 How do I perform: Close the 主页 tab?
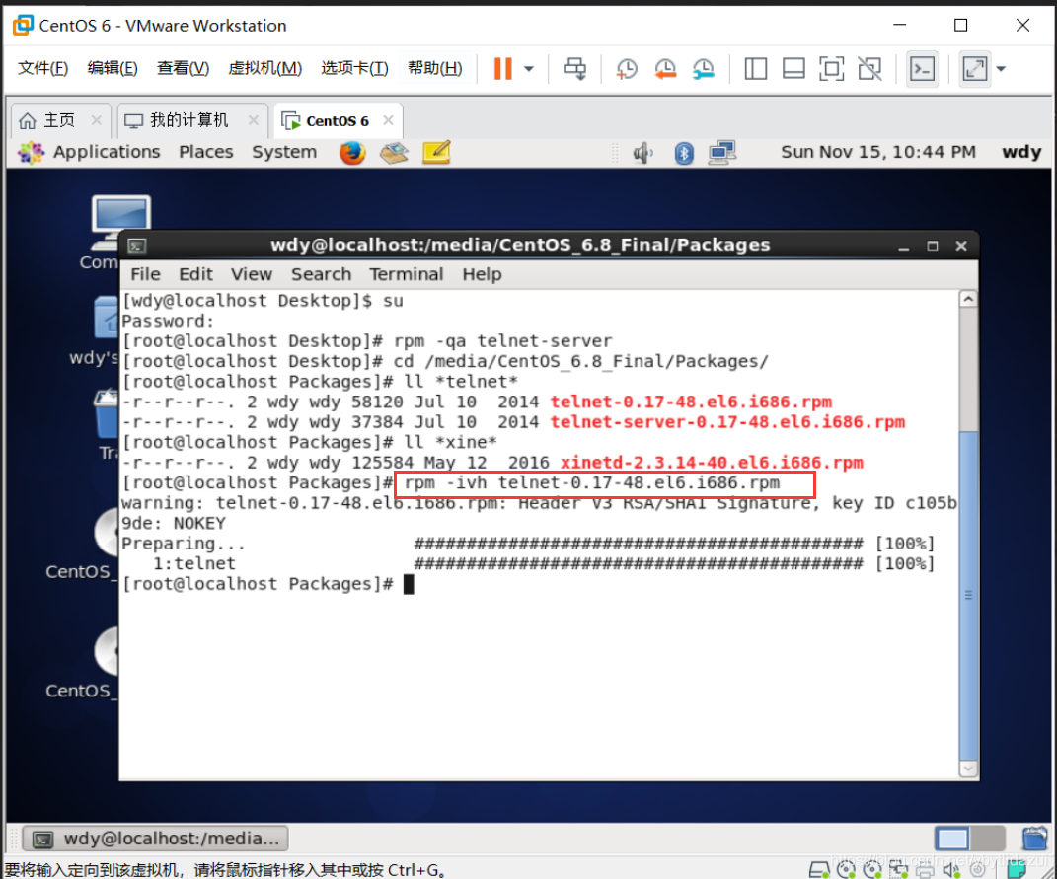coord(97,120)
